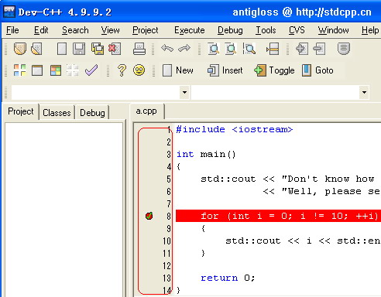Viewport: 381px width, 297px height.
Task: Close the file using the red X icon
Action: click(115, 49)
